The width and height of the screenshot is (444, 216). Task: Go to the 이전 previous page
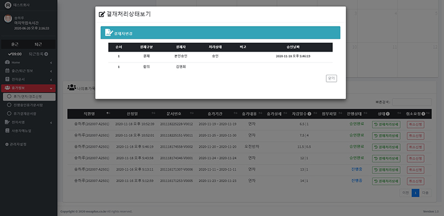tap(406, 193)
